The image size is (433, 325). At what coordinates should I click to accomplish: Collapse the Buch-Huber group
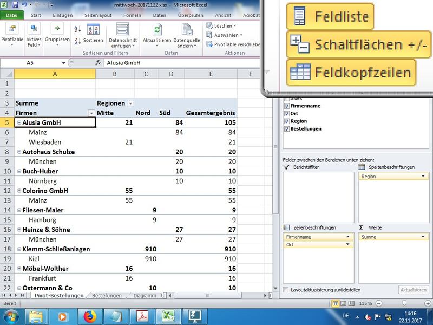pyautogui.click(x=19, y=171)
